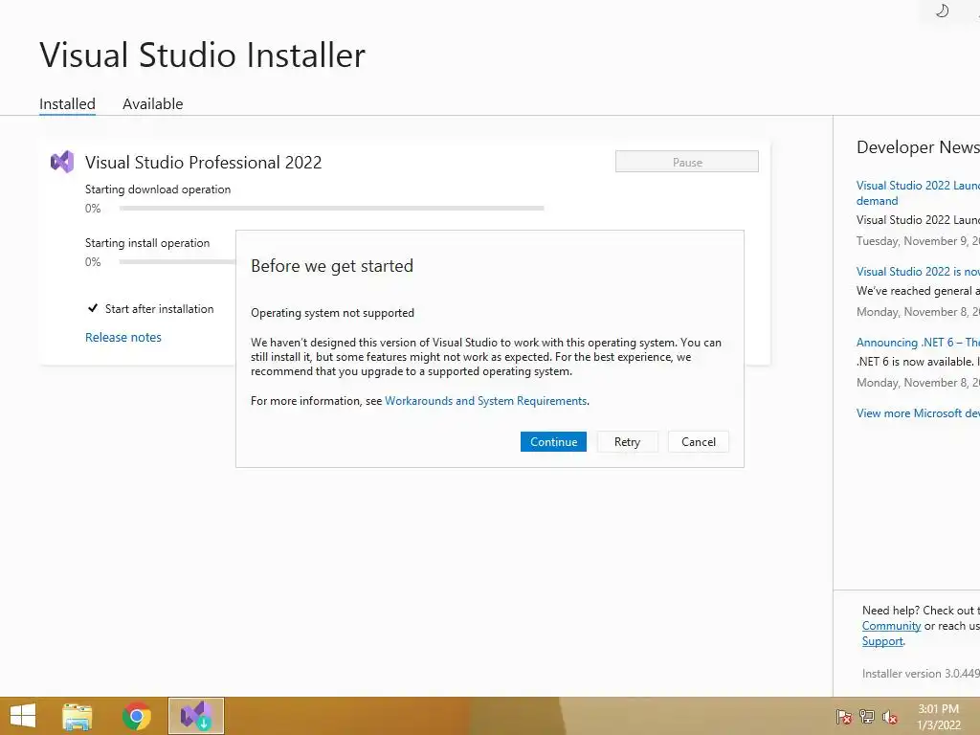Open the Release notes link
This screenshot has width=980, height=735.
123,338
